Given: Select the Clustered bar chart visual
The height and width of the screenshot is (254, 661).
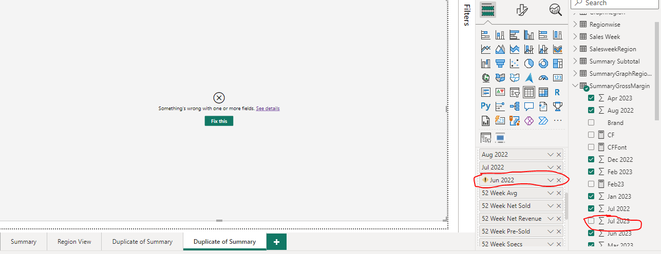Looking at the screenshot, I should pyautogui.click(x=514, y=35).
